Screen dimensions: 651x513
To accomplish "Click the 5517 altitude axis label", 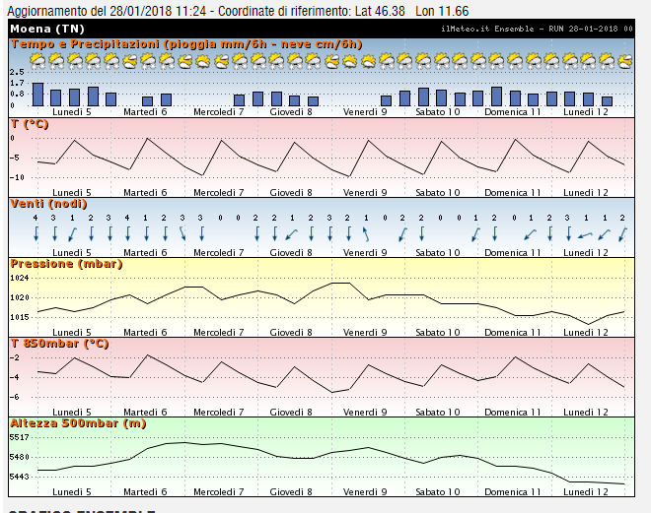I will pos(19,437).
